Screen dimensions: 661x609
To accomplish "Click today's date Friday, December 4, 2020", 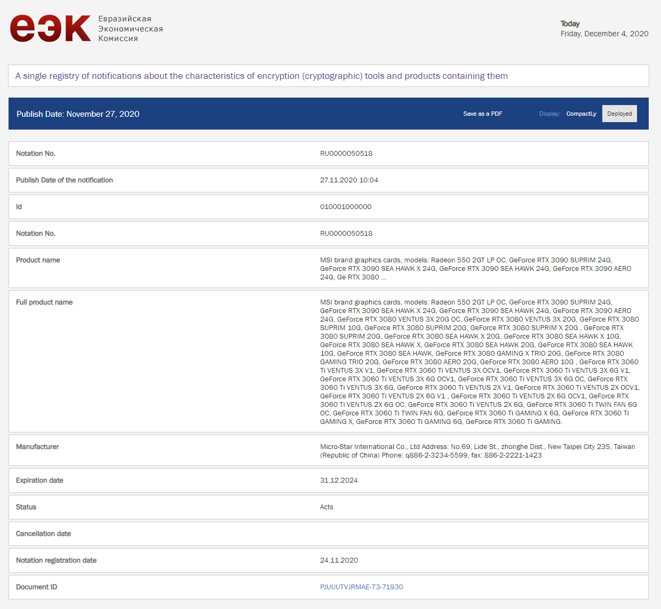I will tap(604, 34).
